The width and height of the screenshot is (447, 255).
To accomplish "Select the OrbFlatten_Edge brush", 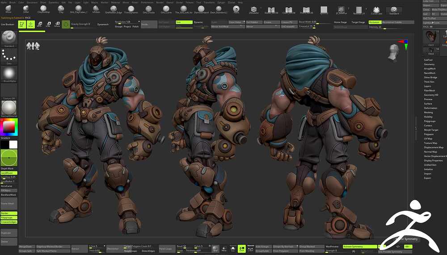I will (x=114, y=9).
